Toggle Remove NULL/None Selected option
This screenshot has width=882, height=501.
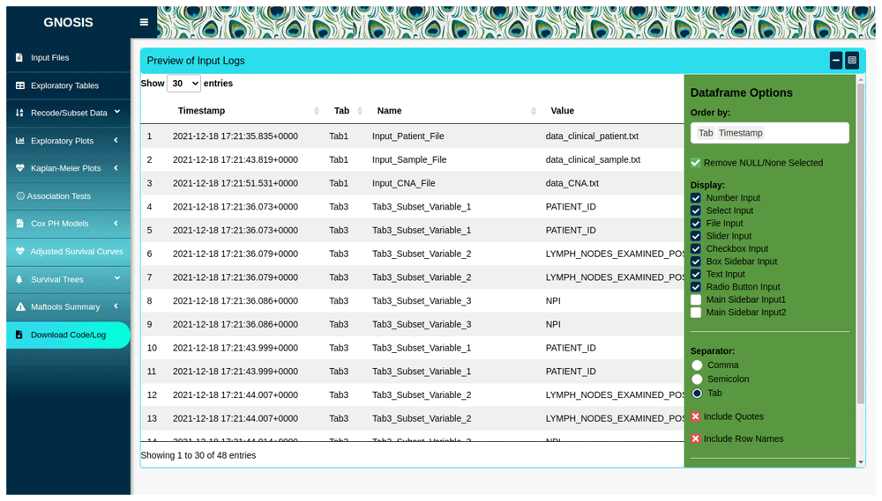coord(696,163)
